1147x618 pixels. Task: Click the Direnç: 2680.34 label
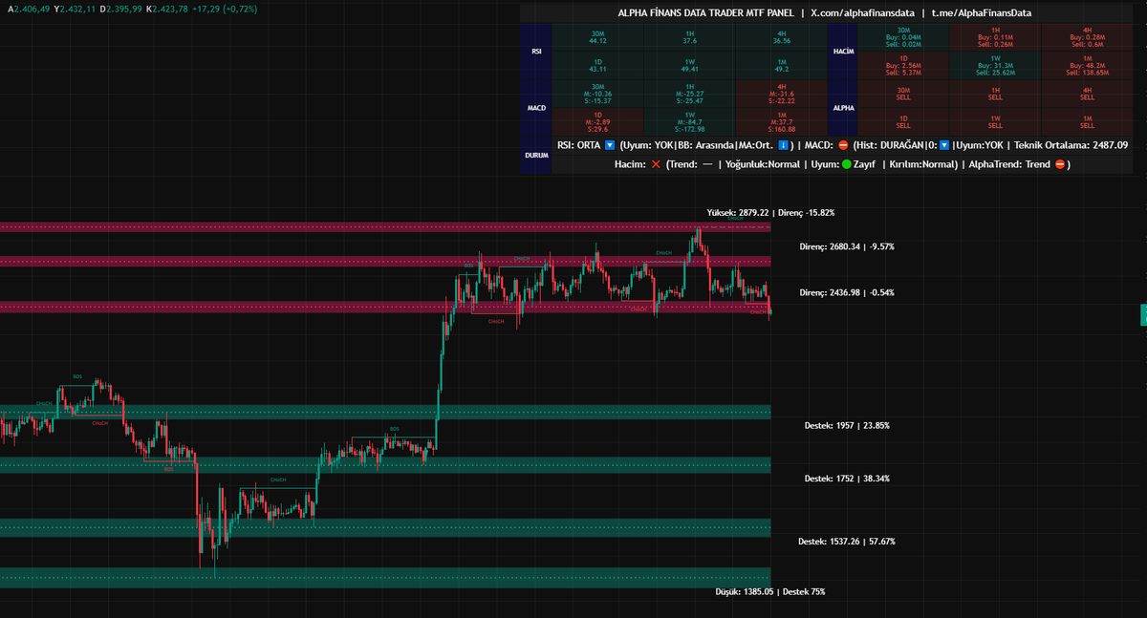pos(847,246)
